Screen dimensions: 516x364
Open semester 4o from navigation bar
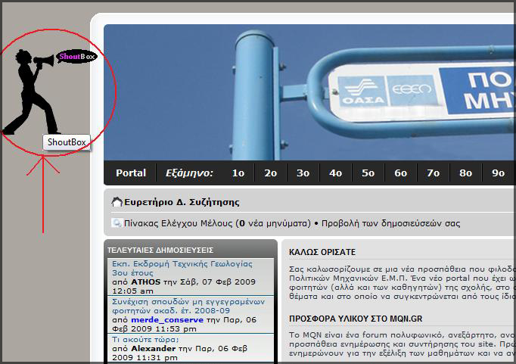[x=335, y=173]
